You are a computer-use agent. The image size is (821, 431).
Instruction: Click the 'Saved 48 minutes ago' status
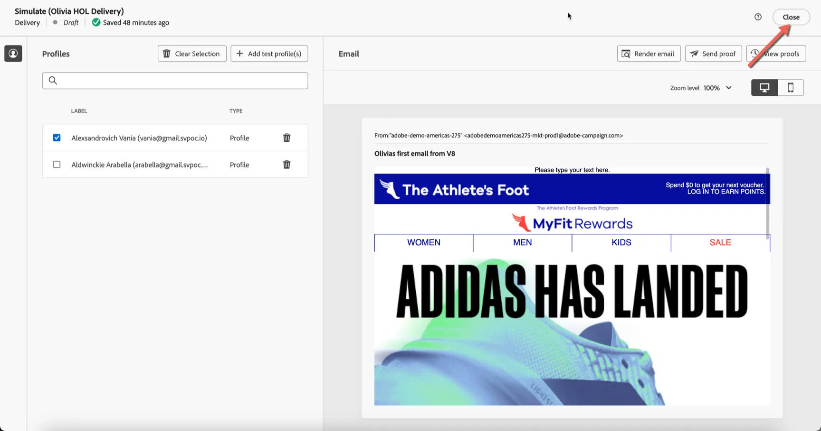pos(136,22)
